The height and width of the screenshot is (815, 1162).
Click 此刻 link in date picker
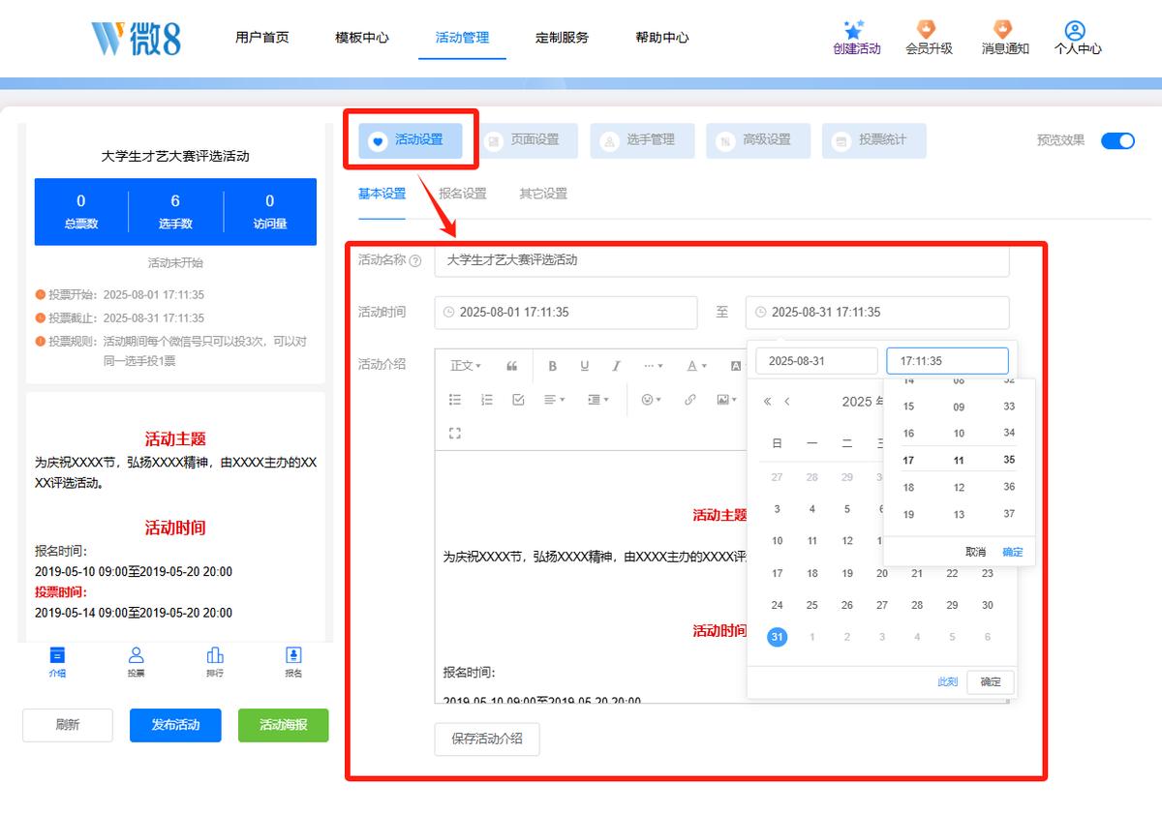(947, 681)
